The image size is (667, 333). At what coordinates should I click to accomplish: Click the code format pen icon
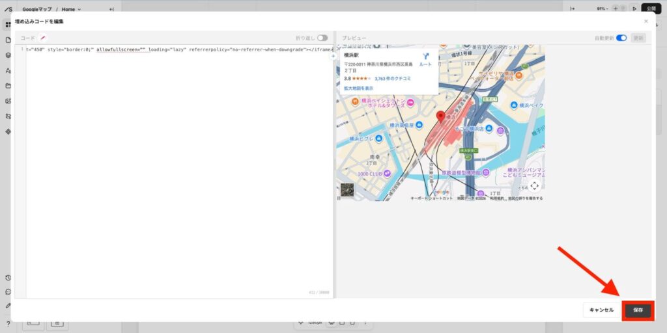[43, 38]
